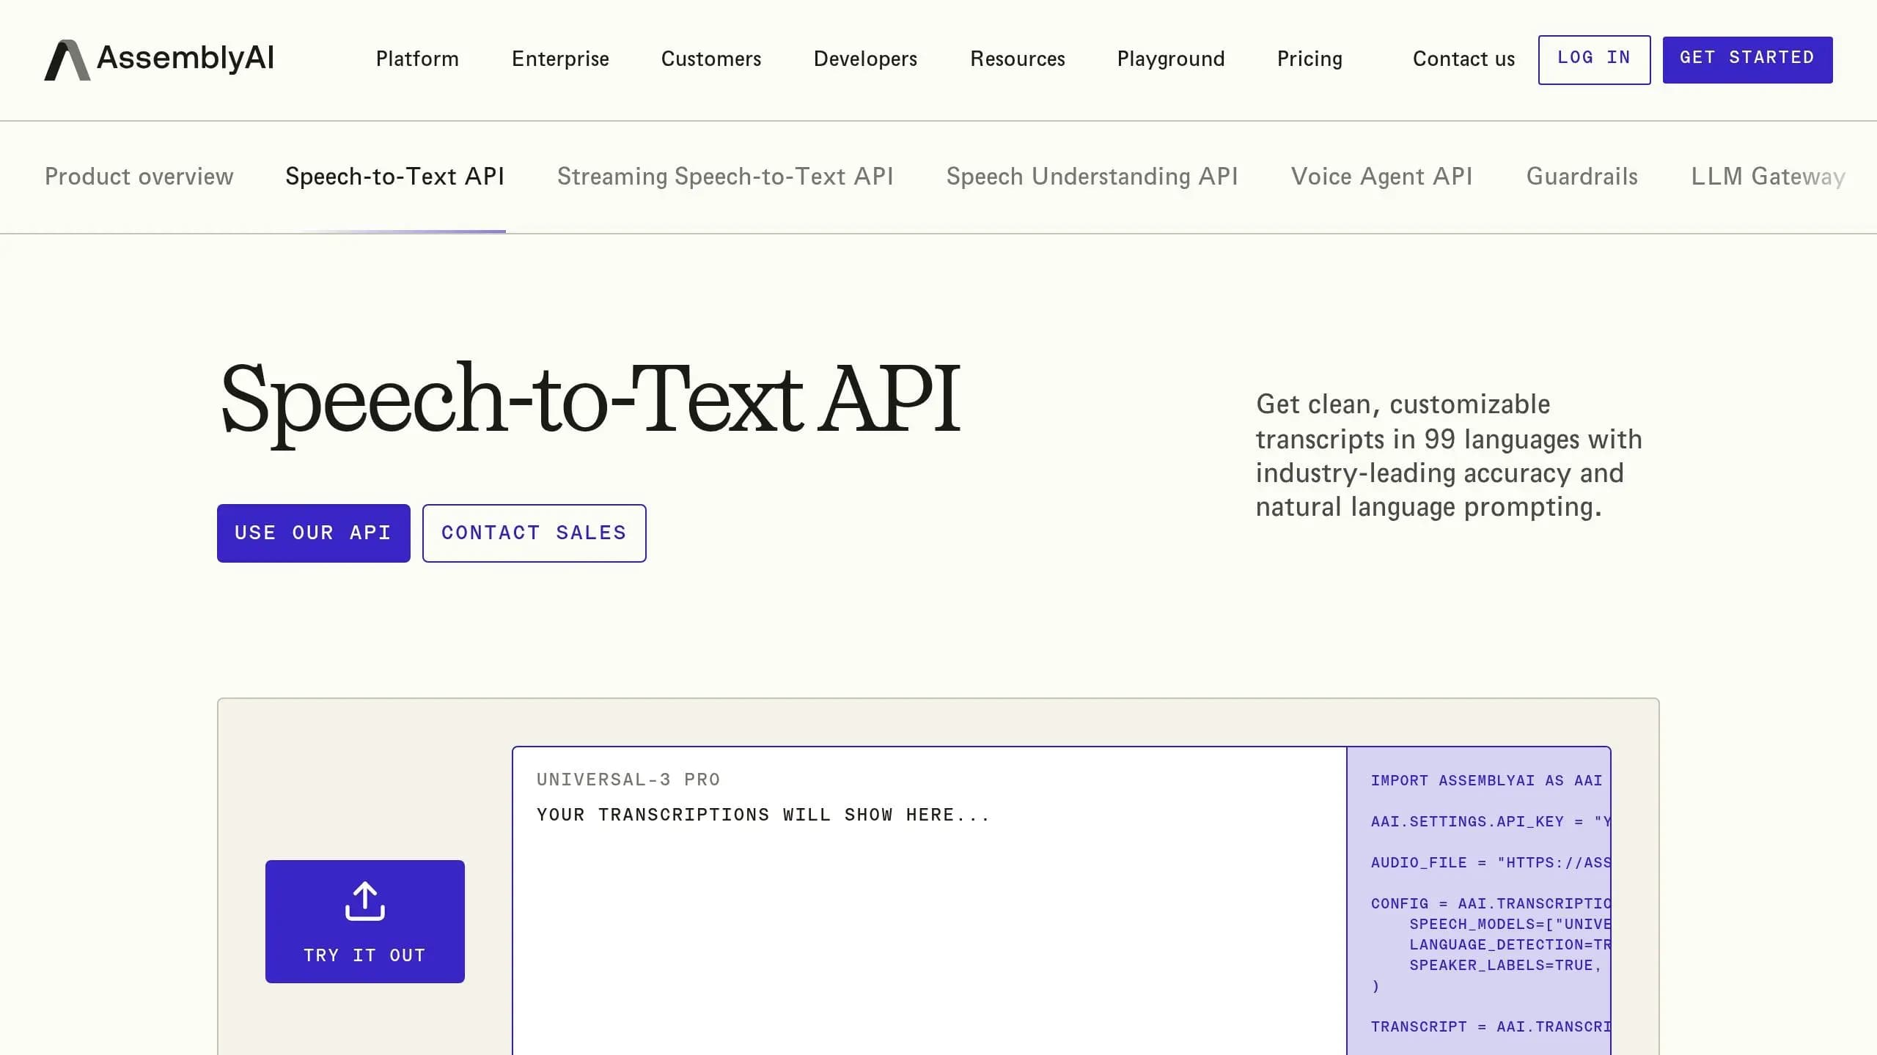Click the Log In button

click(x=1594, y=59)
